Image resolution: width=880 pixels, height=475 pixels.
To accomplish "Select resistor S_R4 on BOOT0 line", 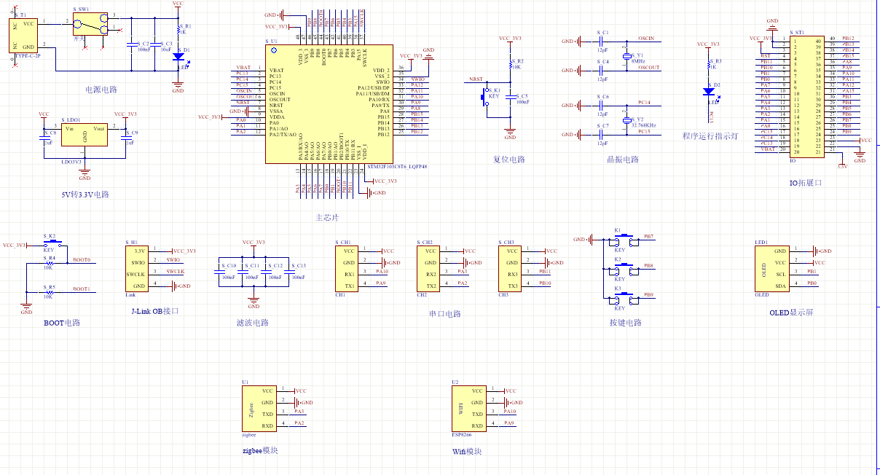I will (x=49, y=263).
